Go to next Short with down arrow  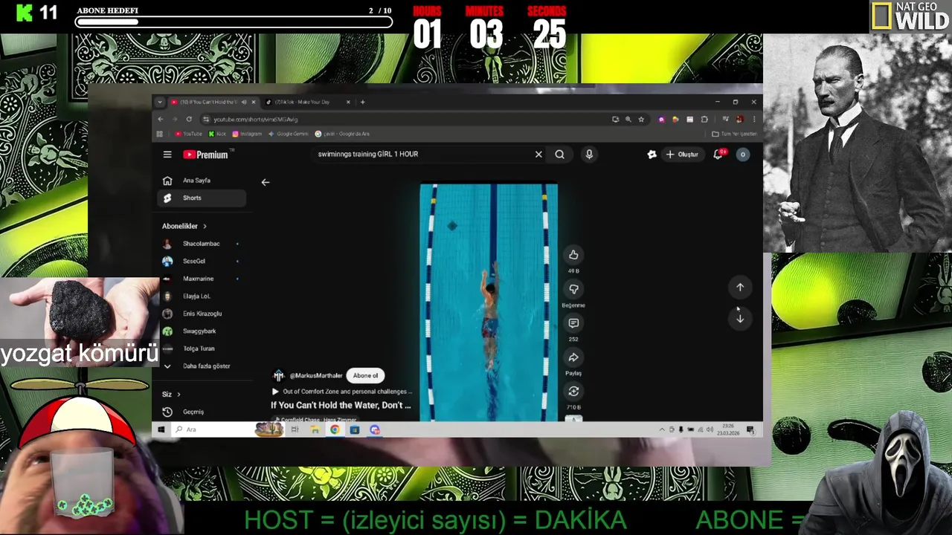point(740,318)
